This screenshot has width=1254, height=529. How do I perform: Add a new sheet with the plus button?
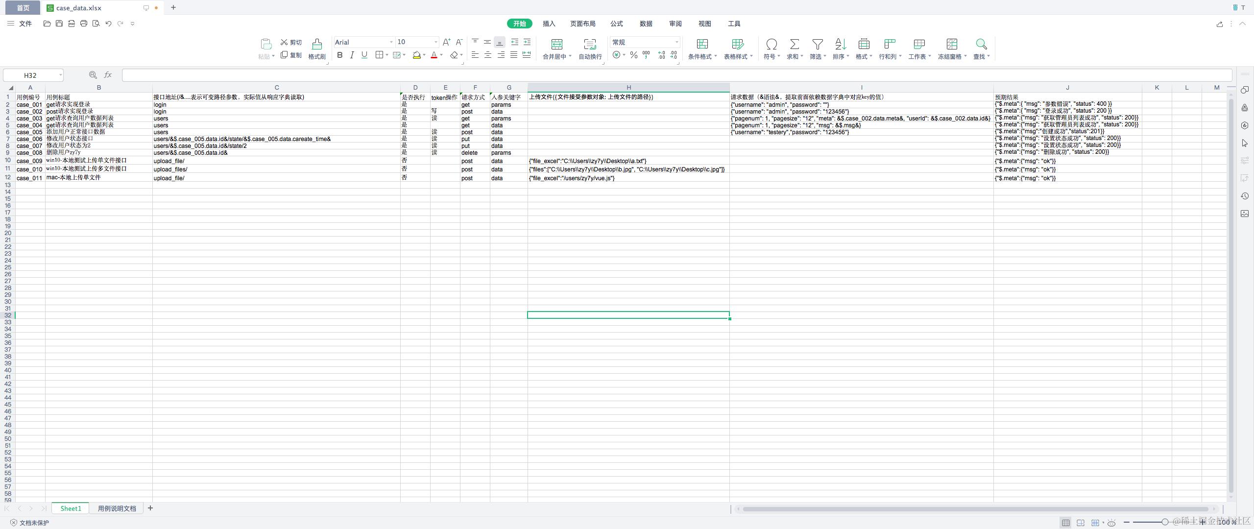point(150,508)
